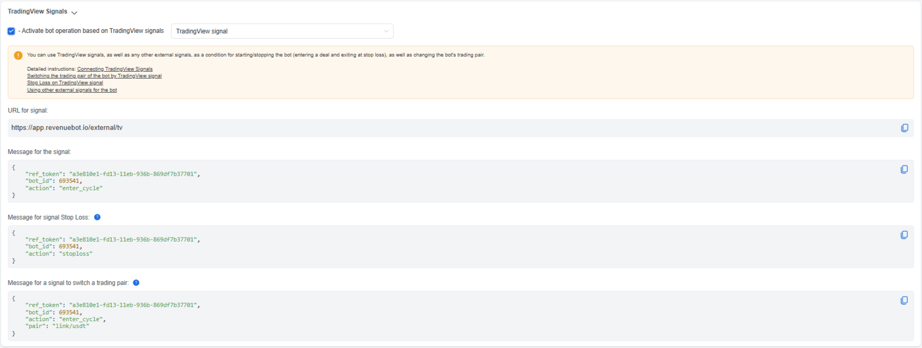Copy the enter_cycle signal message
Viewport: 922px width, 348px height.
coord(904,169)
